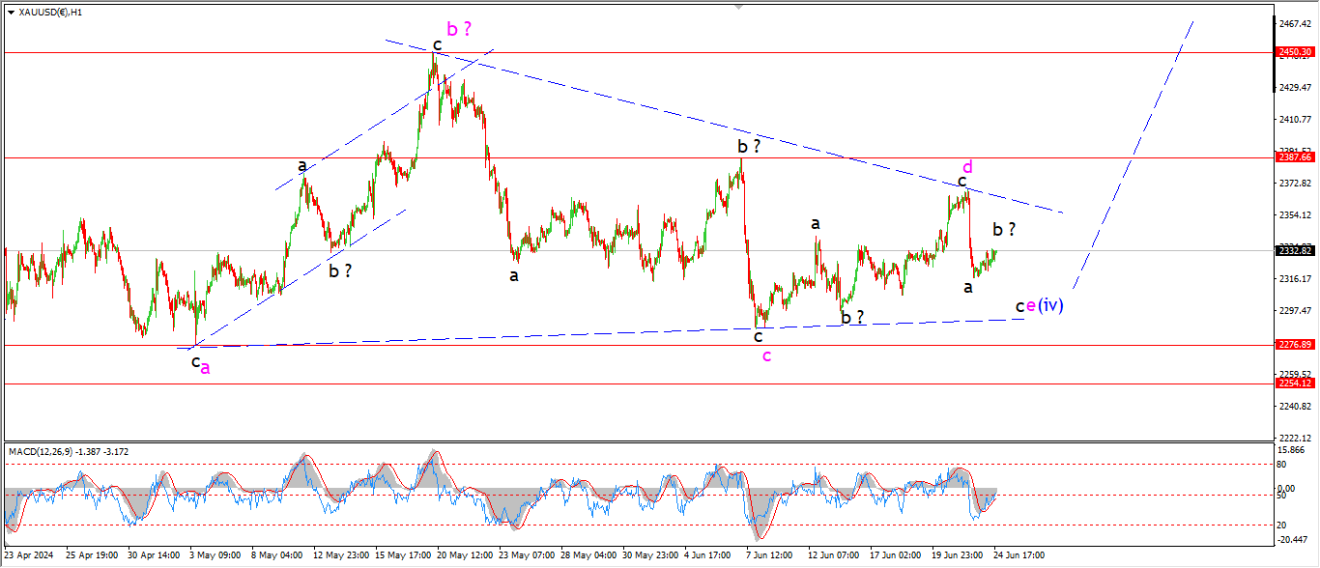The image size is (1320, 568).
Task: Click the current price tag 2332.82
Action: tap(1294, 250)
